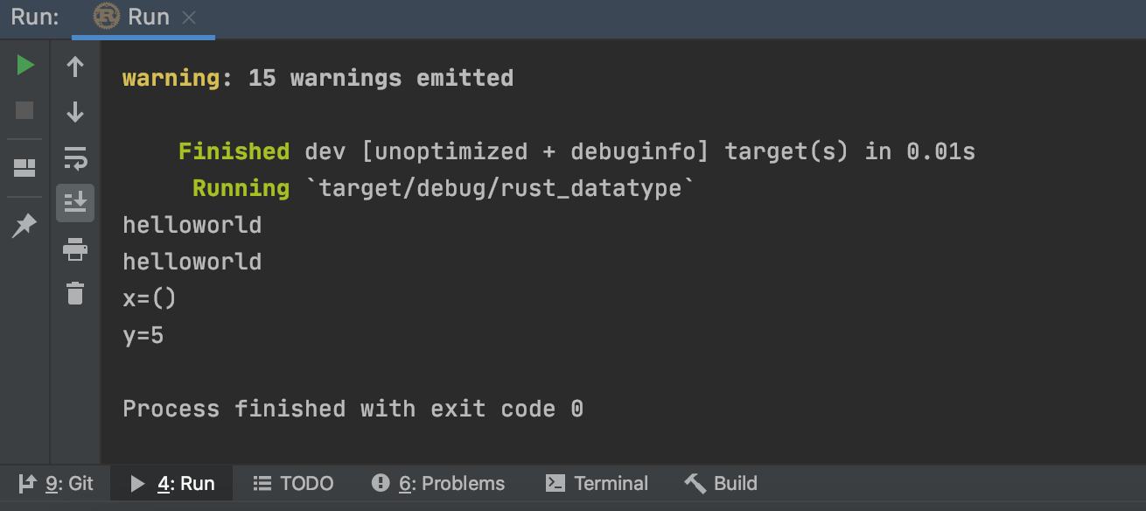Click the gray Stop process square

[x=25, y=110]
